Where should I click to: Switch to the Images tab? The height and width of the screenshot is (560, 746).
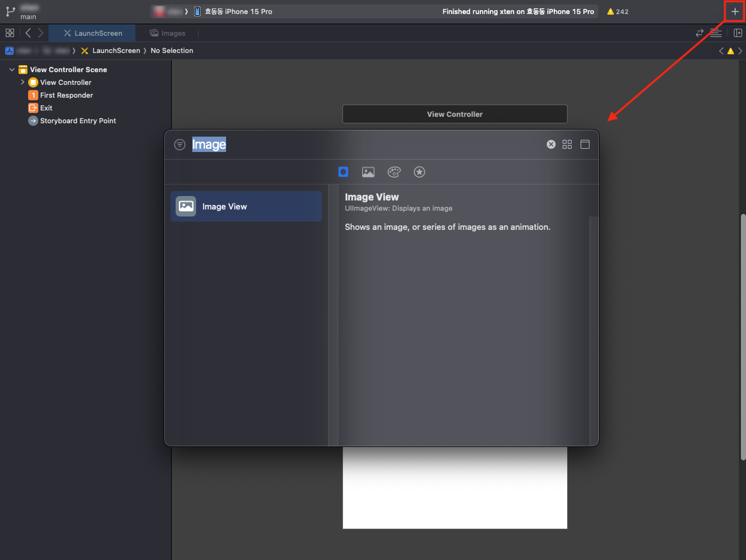click(167, 33)
